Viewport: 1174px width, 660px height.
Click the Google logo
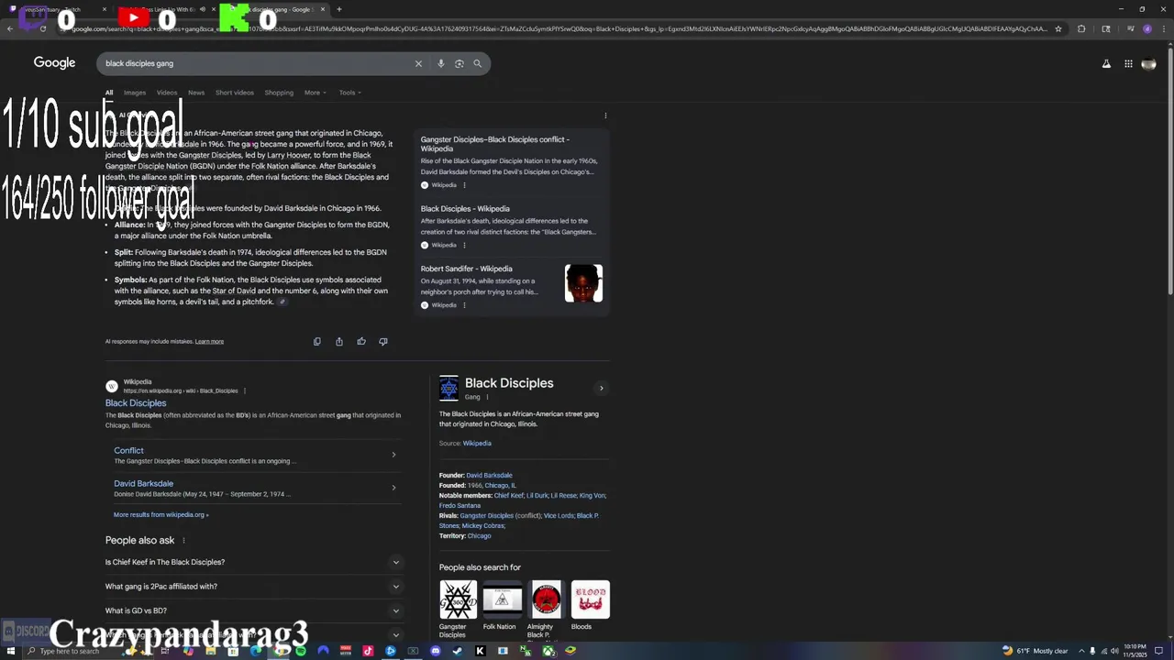click(54, 62)
